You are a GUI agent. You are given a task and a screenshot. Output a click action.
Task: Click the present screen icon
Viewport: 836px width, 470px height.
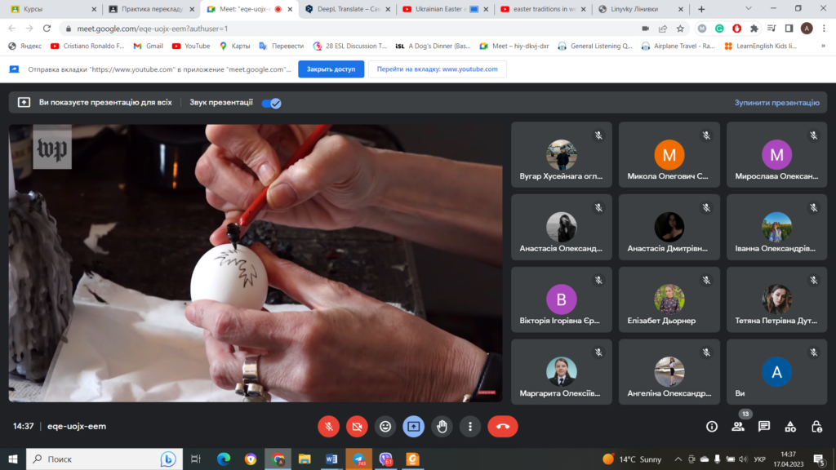point(414,426)
